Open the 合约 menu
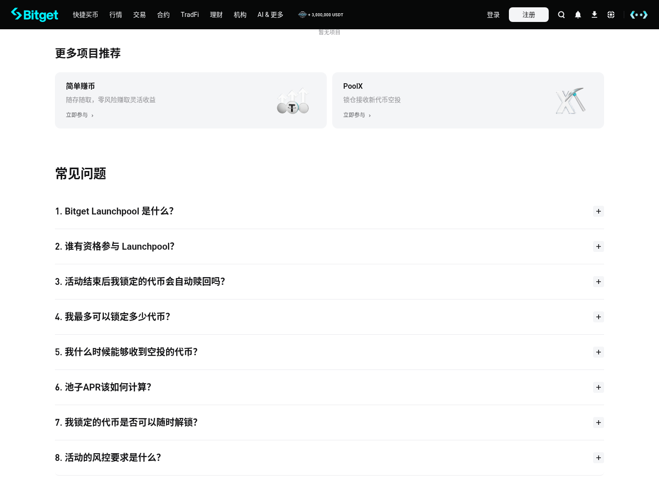Viewport: 659px width, 503px height. pos(163,15)
